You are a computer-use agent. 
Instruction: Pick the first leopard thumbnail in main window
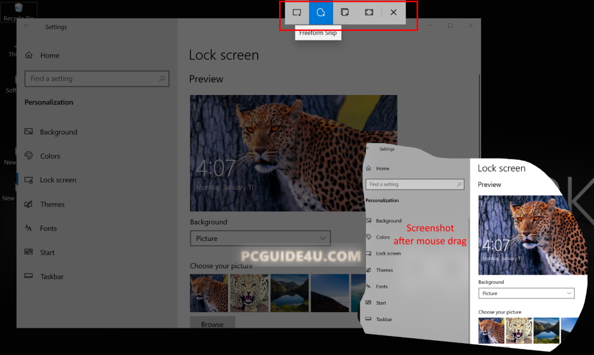[x=208, y=293]
